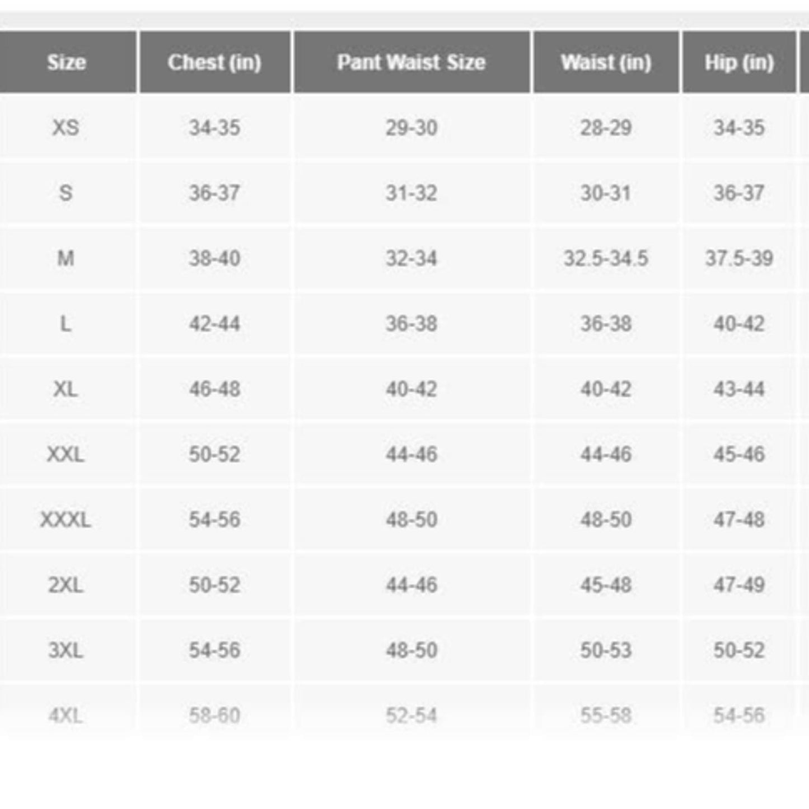Click the 58-60 chest cell
This screenshot has width=809, height=809.
214,716
